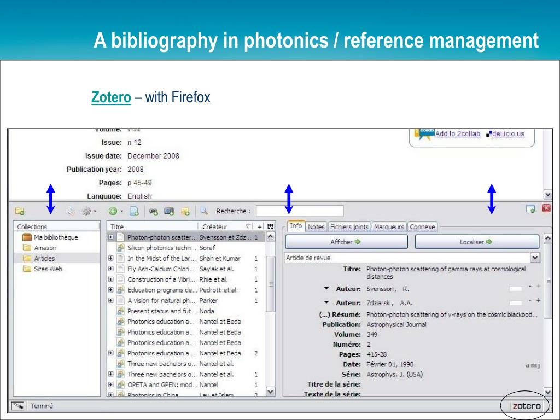Click the column picker icon in list header
The width and height of the screenshot is (560, 420).
coord(270,226)
